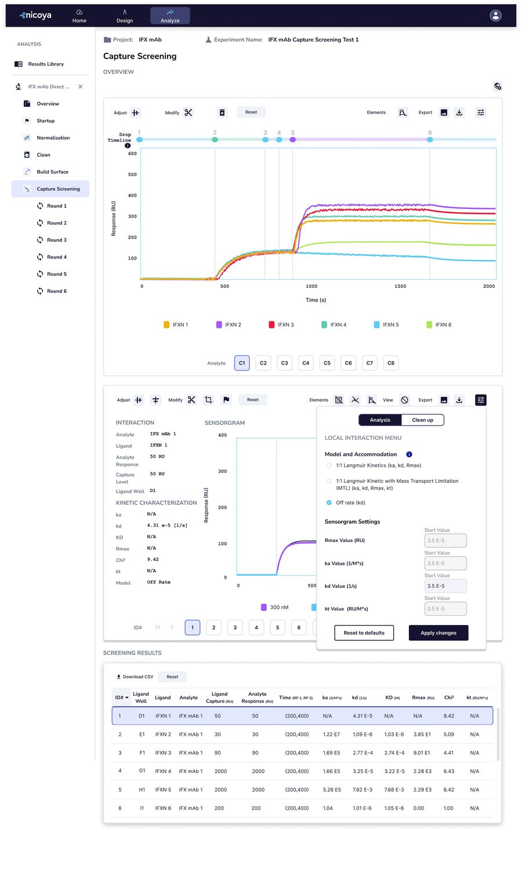Select analyte C2
The height and width of the screenshot is (874, 522).
coord(263,363)
